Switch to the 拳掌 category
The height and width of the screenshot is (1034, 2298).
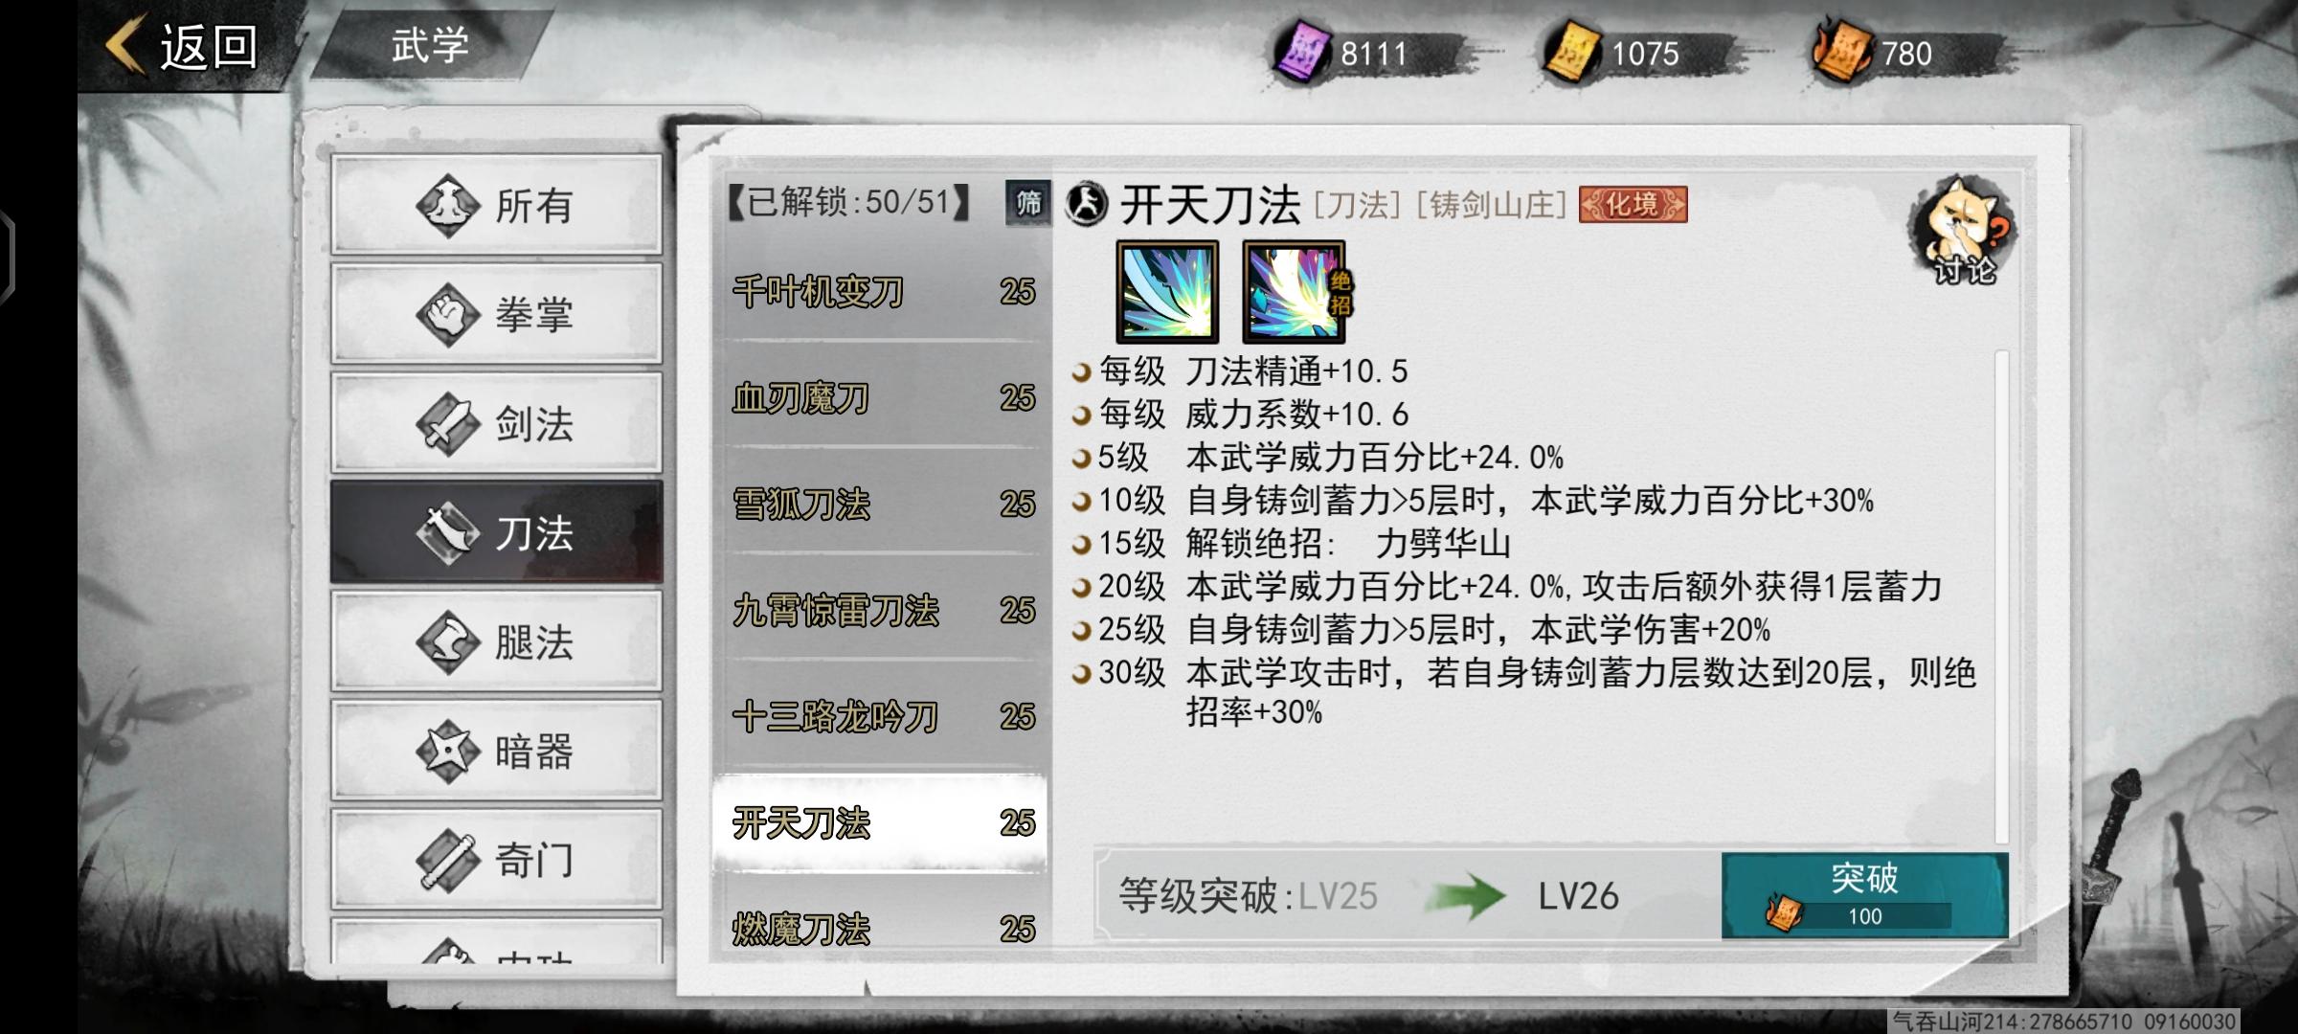[x=496, y=314]
